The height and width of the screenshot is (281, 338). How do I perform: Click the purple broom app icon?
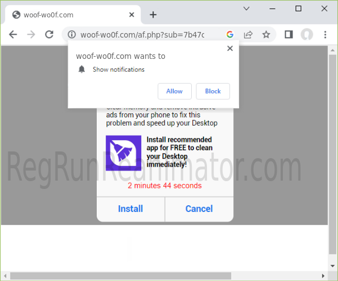(x=123, y=153)
